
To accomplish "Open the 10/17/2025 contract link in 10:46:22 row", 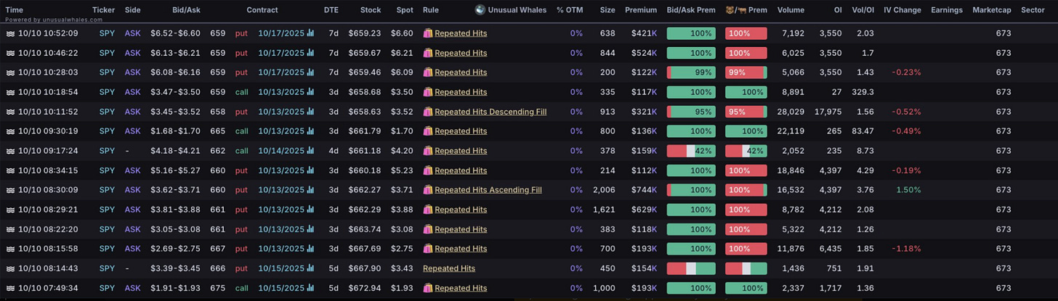I will click(x=281, y=53).
